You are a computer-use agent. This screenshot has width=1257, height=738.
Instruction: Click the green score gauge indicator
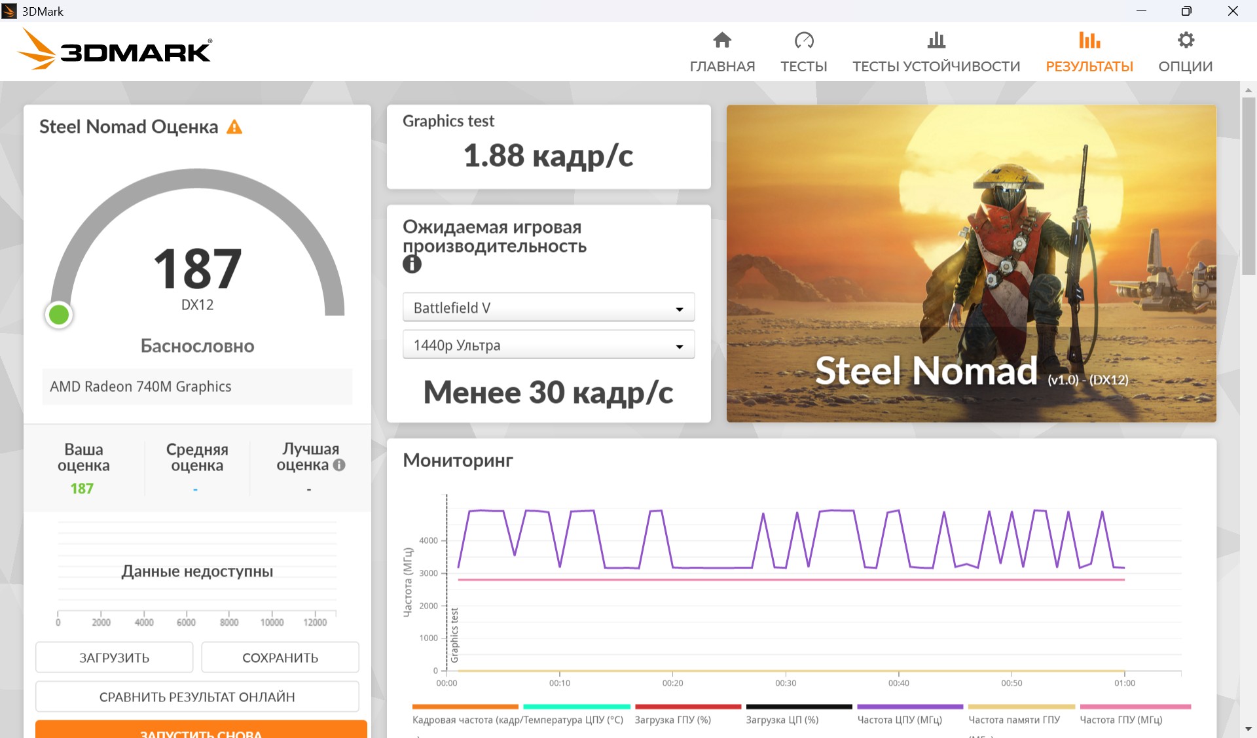(x=59, y=315)
